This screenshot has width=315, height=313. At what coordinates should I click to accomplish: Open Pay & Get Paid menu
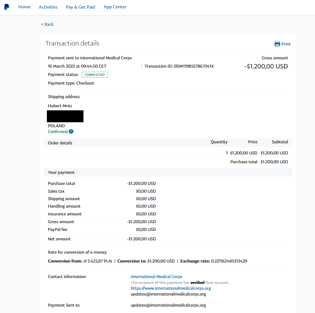click(80, 7)
